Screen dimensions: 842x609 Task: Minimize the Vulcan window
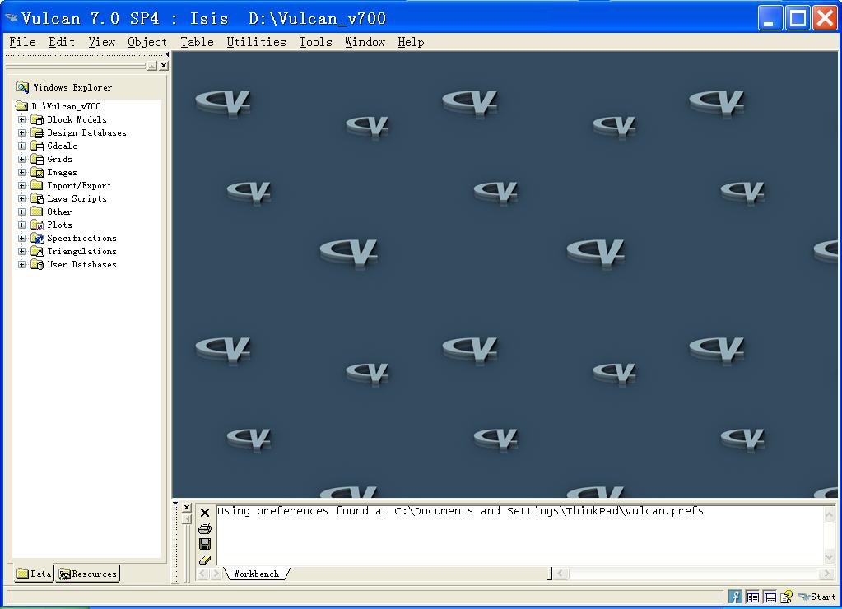(770, 18)
